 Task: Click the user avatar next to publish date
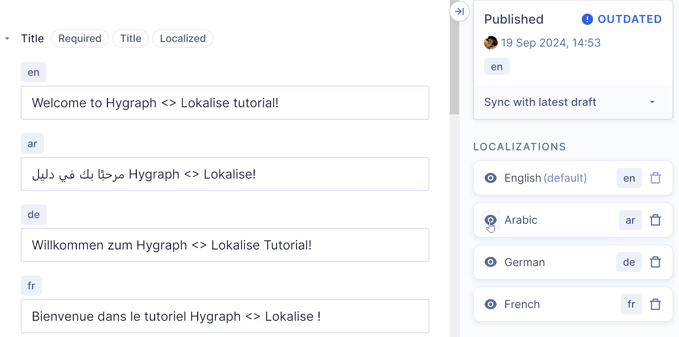click(x=490, y=43)
